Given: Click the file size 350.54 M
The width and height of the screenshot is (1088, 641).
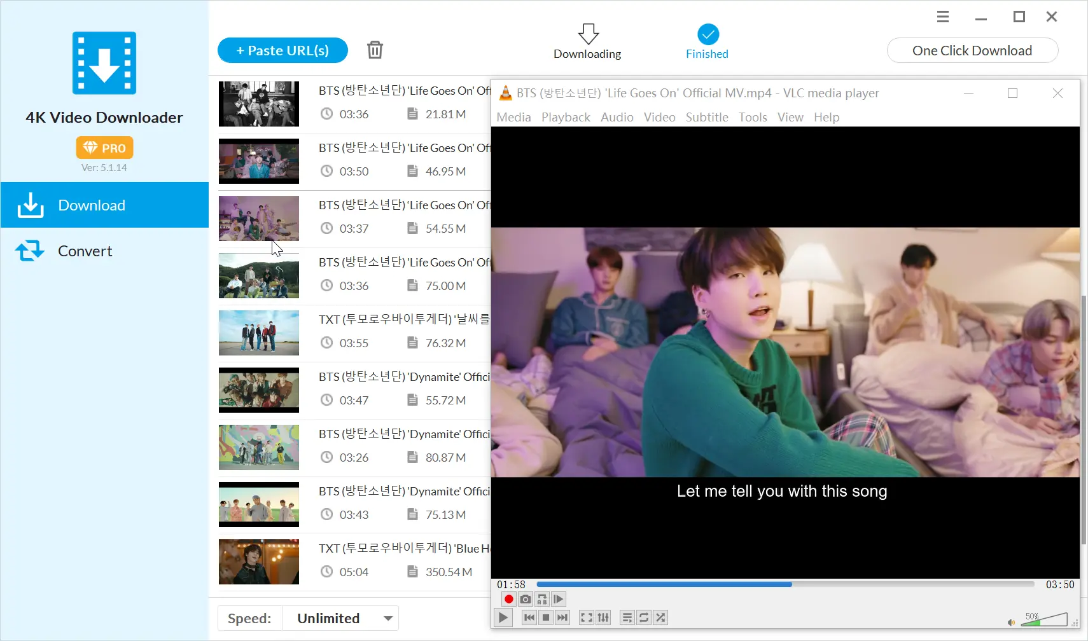Looking at the screenshot, I should point(449,572).
